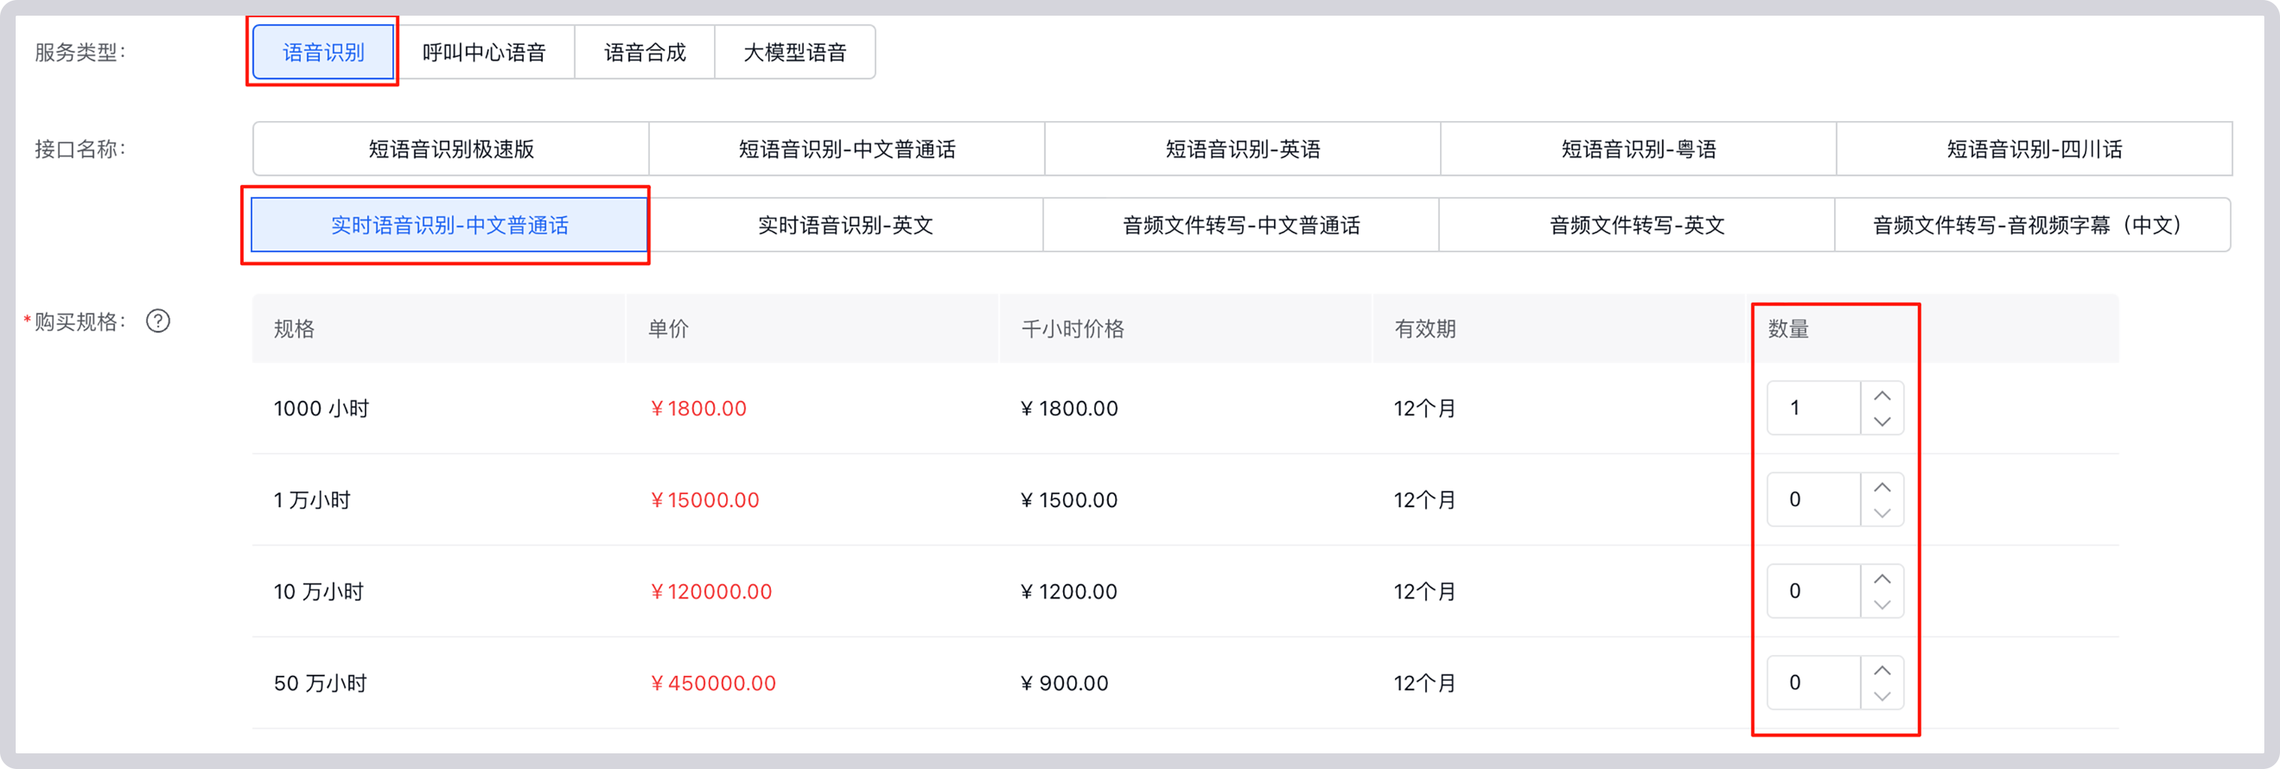
Task: Decrease quantity for the 1000 小时 spec
Action: [1882, 422]
